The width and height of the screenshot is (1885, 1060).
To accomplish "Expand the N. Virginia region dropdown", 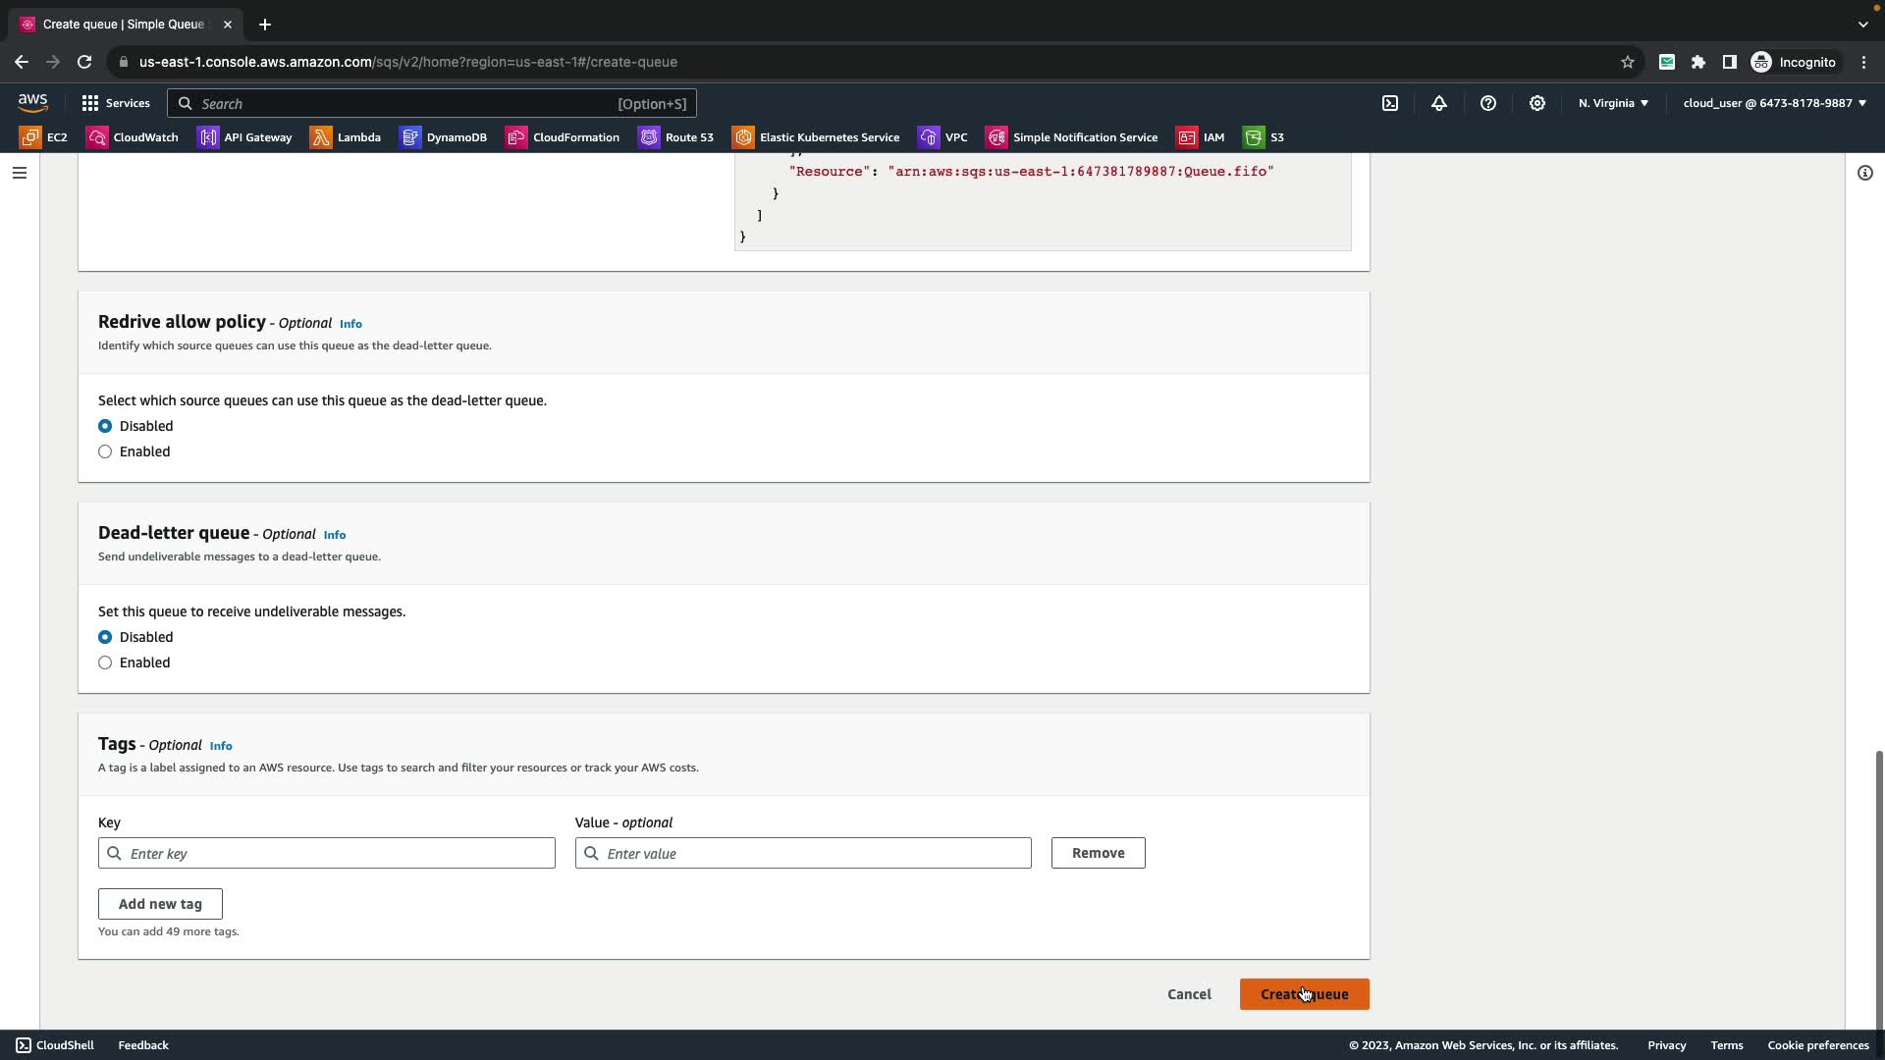I will click(1613, 103).
